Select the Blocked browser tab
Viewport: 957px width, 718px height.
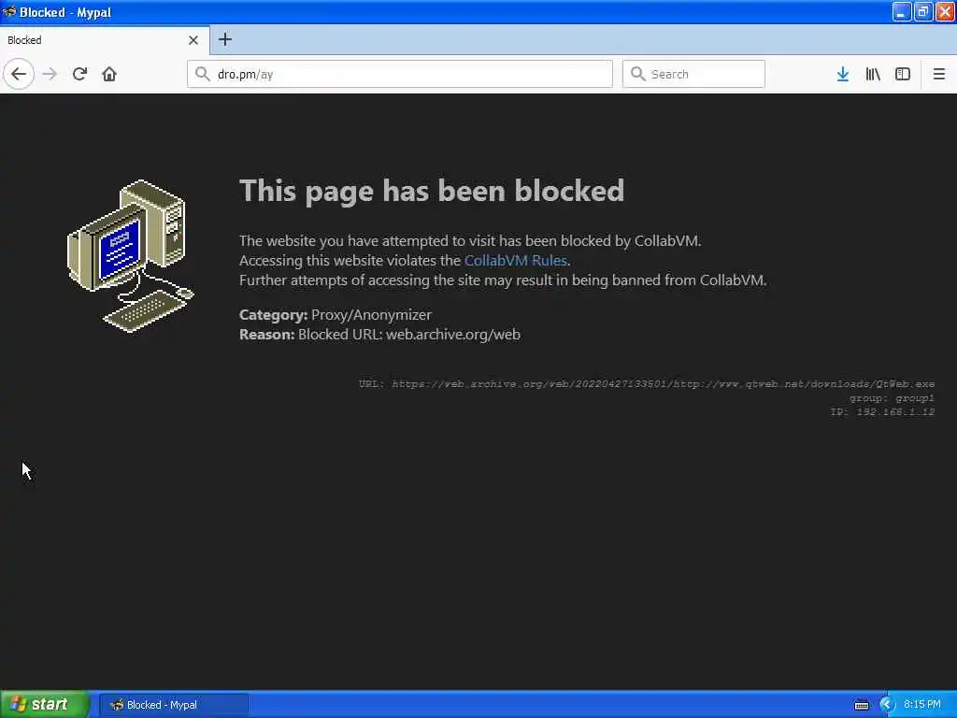(x=105, y=40)
